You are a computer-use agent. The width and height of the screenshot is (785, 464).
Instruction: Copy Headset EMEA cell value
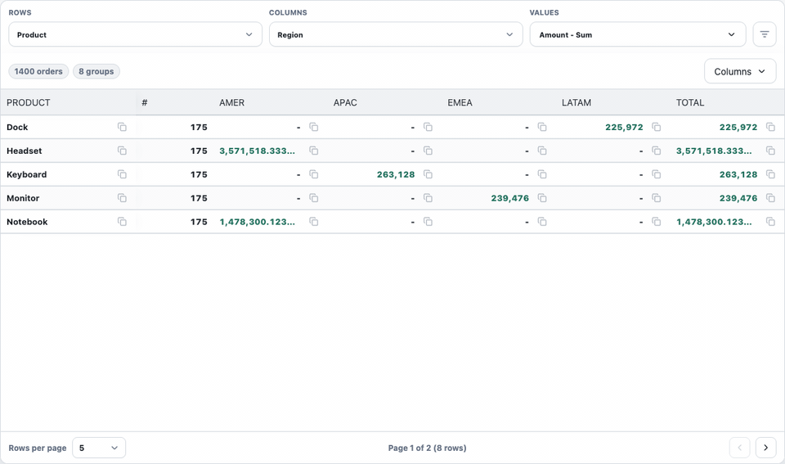tap(542, 151)
